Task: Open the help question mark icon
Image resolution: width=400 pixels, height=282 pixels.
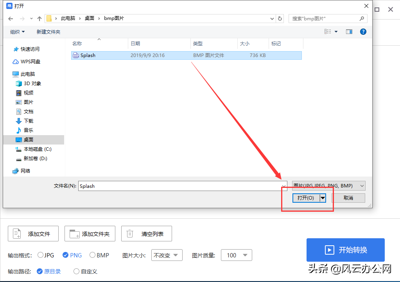Action: (x=363, y=32)
